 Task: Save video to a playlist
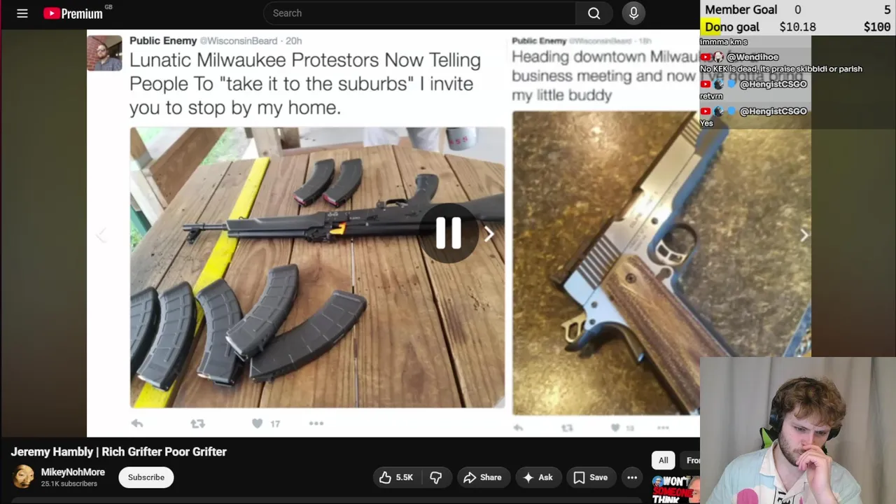(591, 477)
